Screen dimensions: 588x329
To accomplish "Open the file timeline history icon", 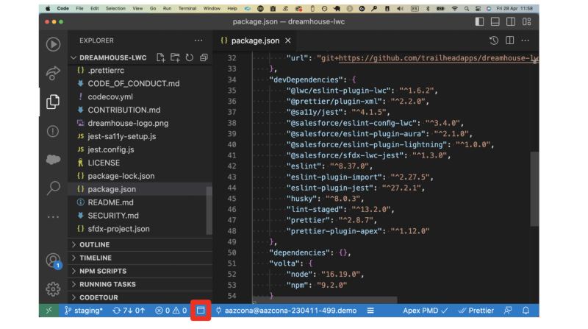I will tap(493, 40).
